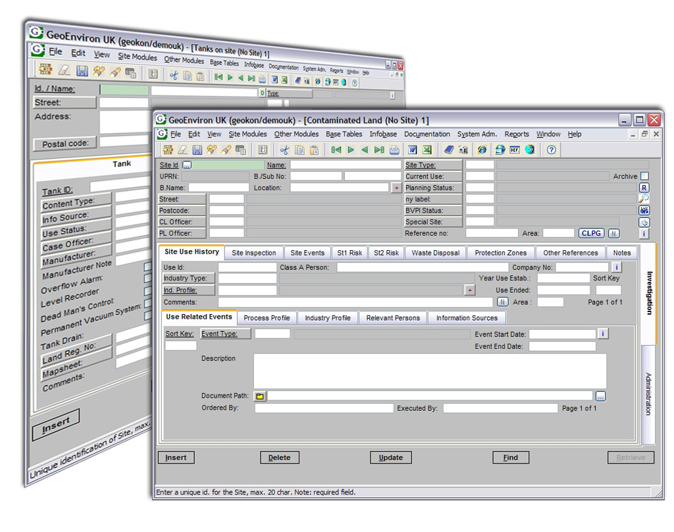Click the Internet Explorer icon in Contaminated Land toolbar
Image resolution: width=674 pixels, height=532 pixels.
point(482,149)
